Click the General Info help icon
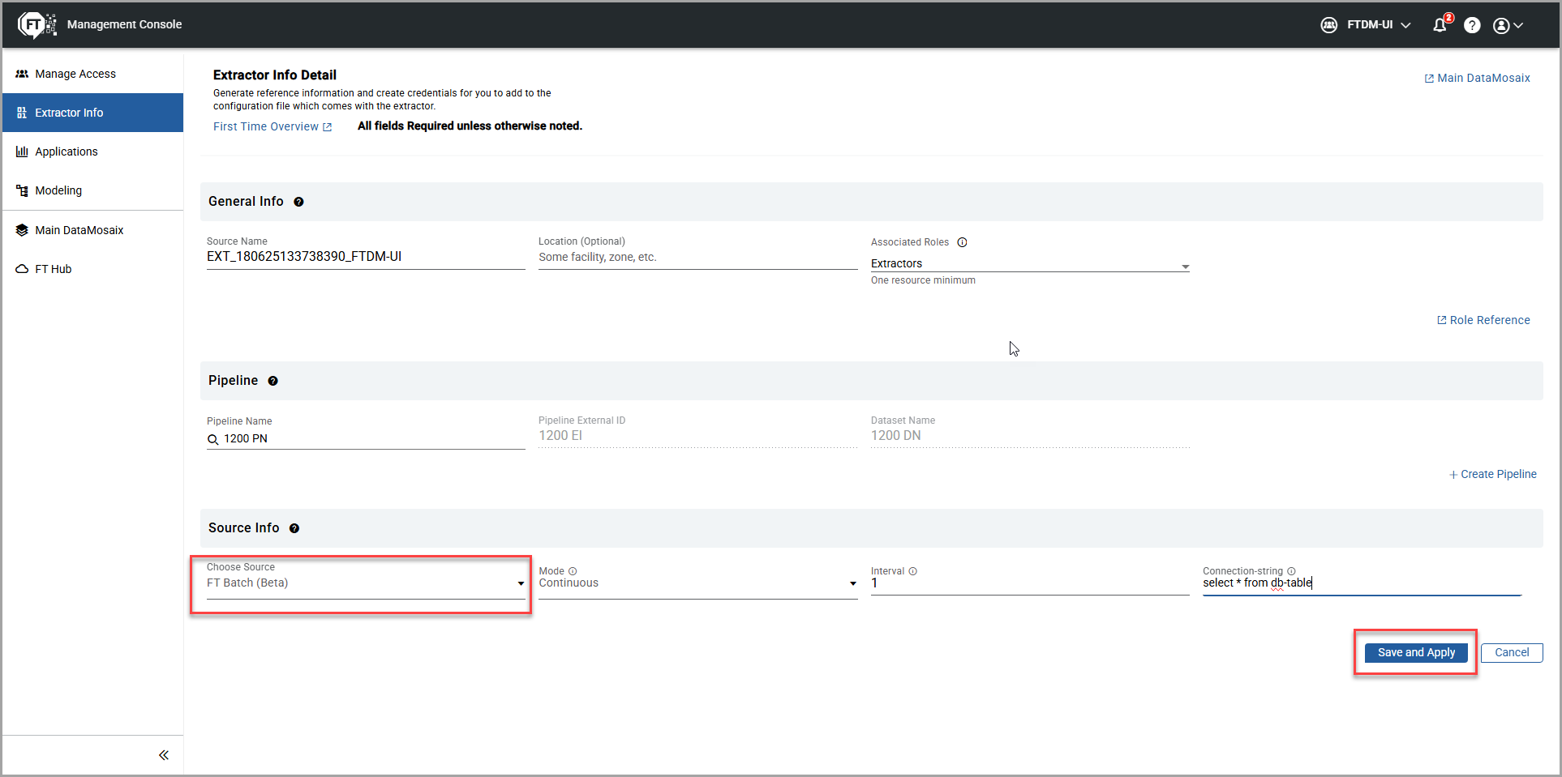The height and width of the screenshot is (777, 1562). [x=298, y=202]
